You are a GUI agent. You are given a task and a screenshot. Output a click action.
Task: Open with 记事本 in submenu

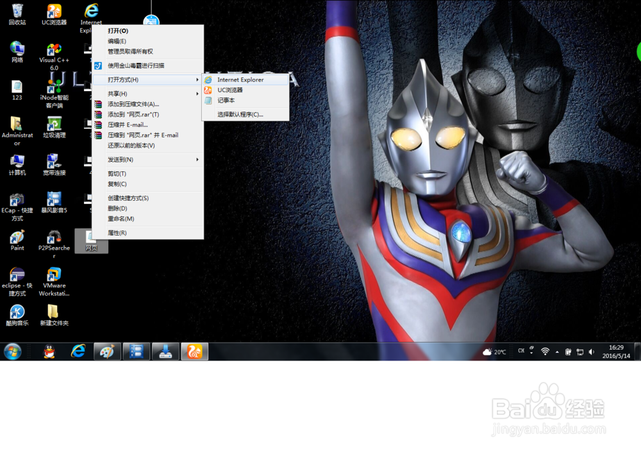[246, 100]
